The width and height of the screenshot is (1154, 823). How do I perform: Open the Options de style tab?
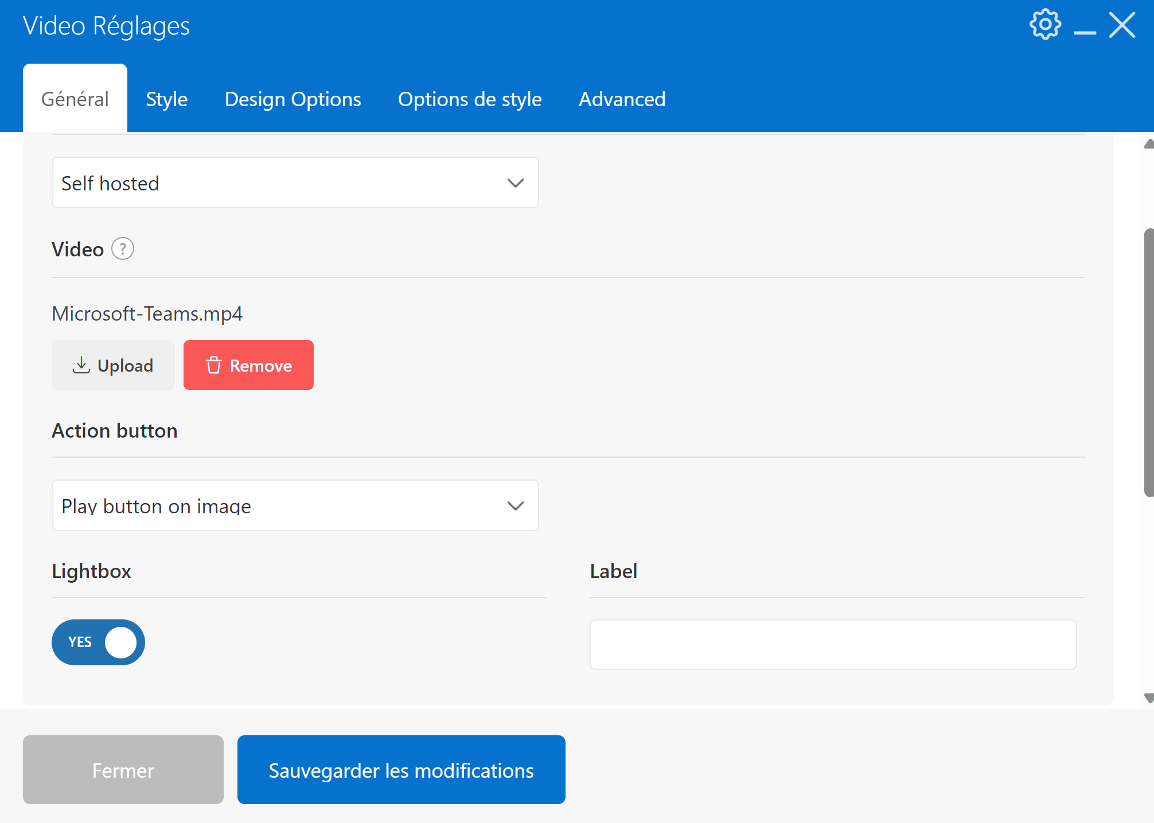(x=470, y=99)
